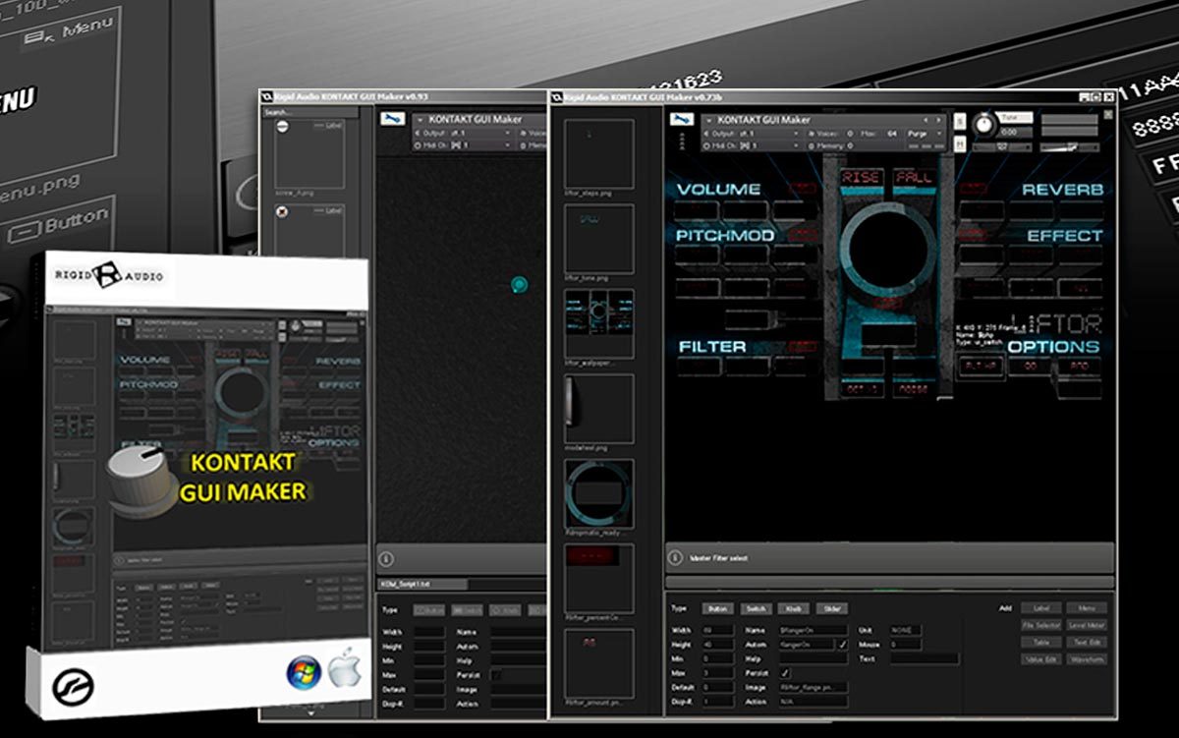The height and width of the screenshot is (738, 1179).
Task: Click the Max value field in v0.73b
Action: tap(716, 673)
